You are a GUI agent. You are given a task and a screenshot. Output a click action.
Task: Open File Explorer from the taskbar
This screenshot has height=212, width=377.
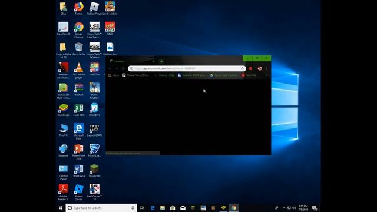tap(163, 208)
